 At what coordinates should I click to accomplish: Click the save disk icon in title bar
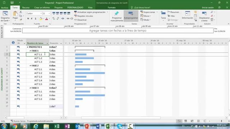12,3
